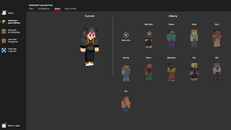Open the Minecraft Dungeons icon

(4, 41)
